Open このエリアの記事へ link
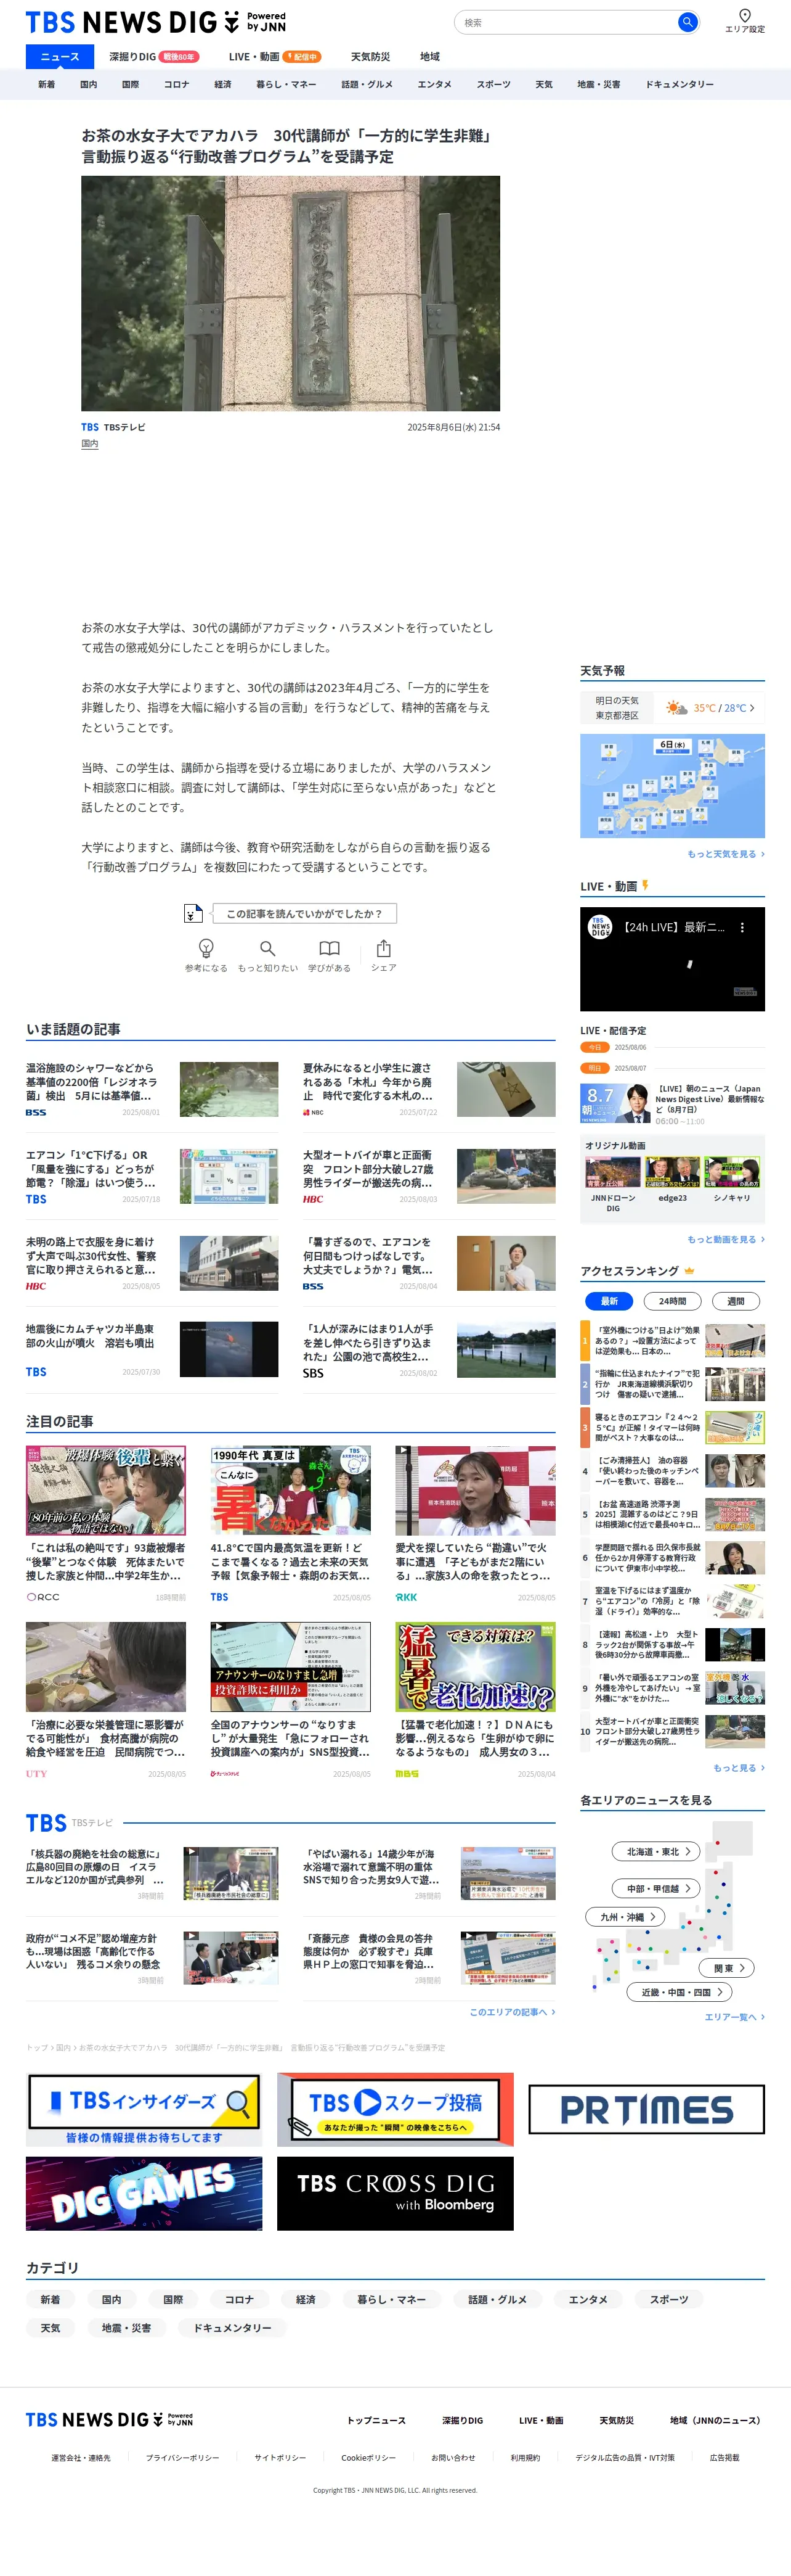Image resolution: width=791 pixels, height=2576 pixels. tap(513, 2012)
